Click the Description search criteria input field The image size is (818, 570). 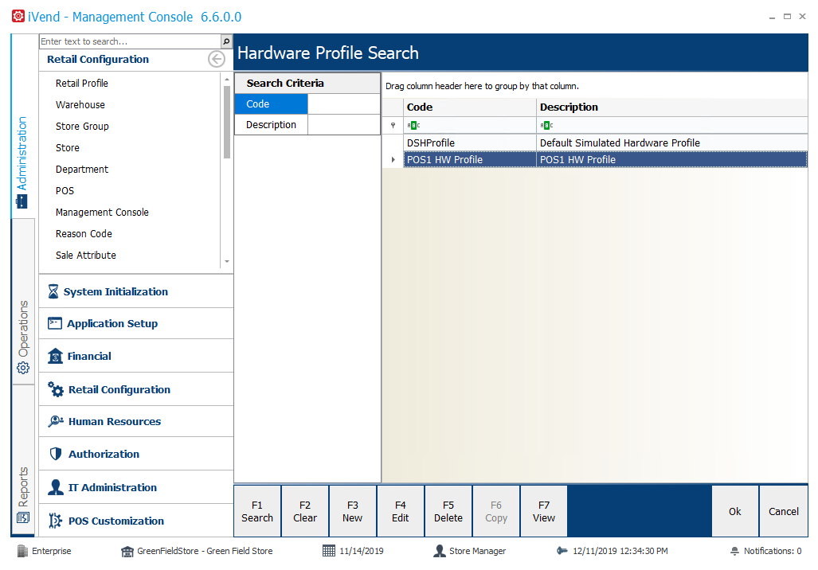click(x=344, y=125)
